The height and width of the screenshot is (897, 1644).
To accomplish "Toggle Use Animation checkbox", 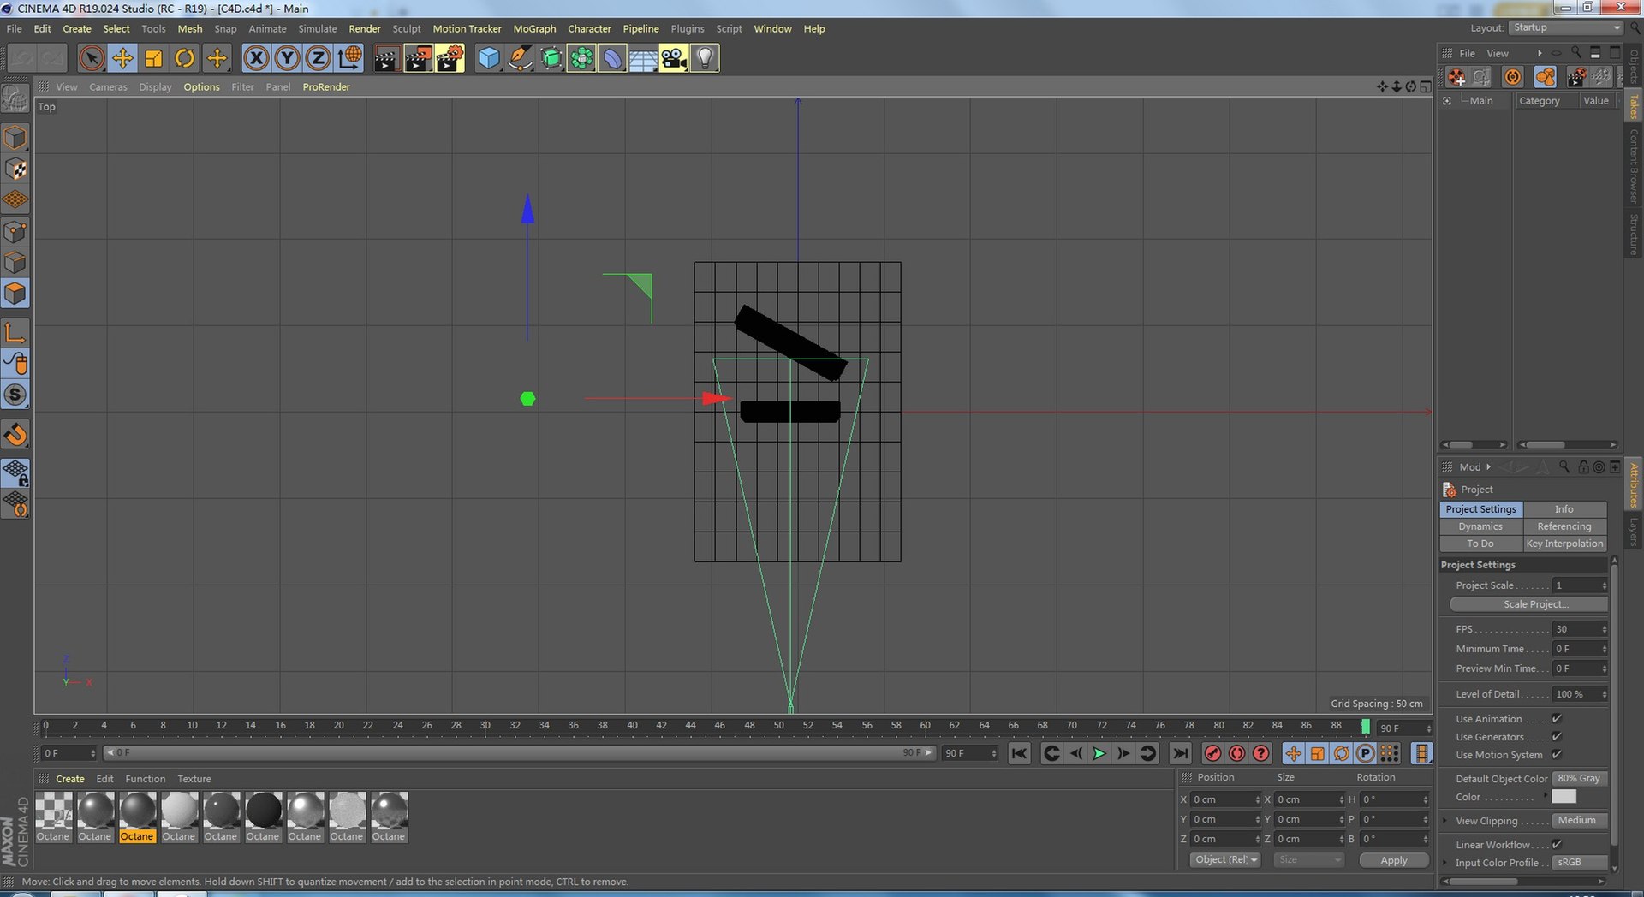I will pyautogui.click(x=1557, y=719).
